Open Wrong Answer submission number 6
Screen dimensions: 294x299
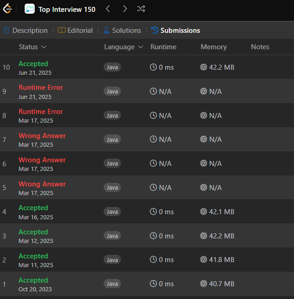click(147, 164)
